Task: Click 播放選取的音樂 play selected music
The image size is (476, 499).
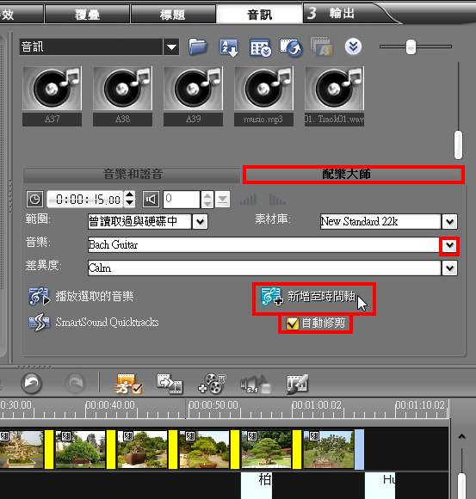Action: 81,296
